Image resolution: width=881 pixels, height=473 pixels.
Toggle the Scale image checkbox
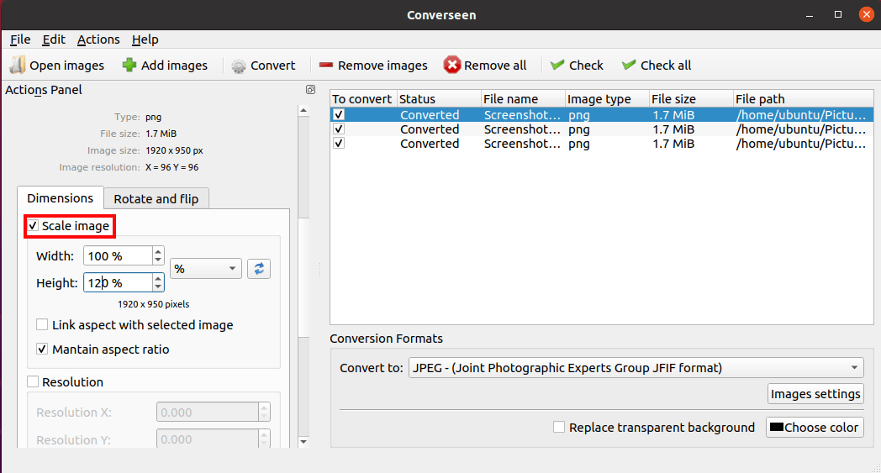click(x=33, y=226)
